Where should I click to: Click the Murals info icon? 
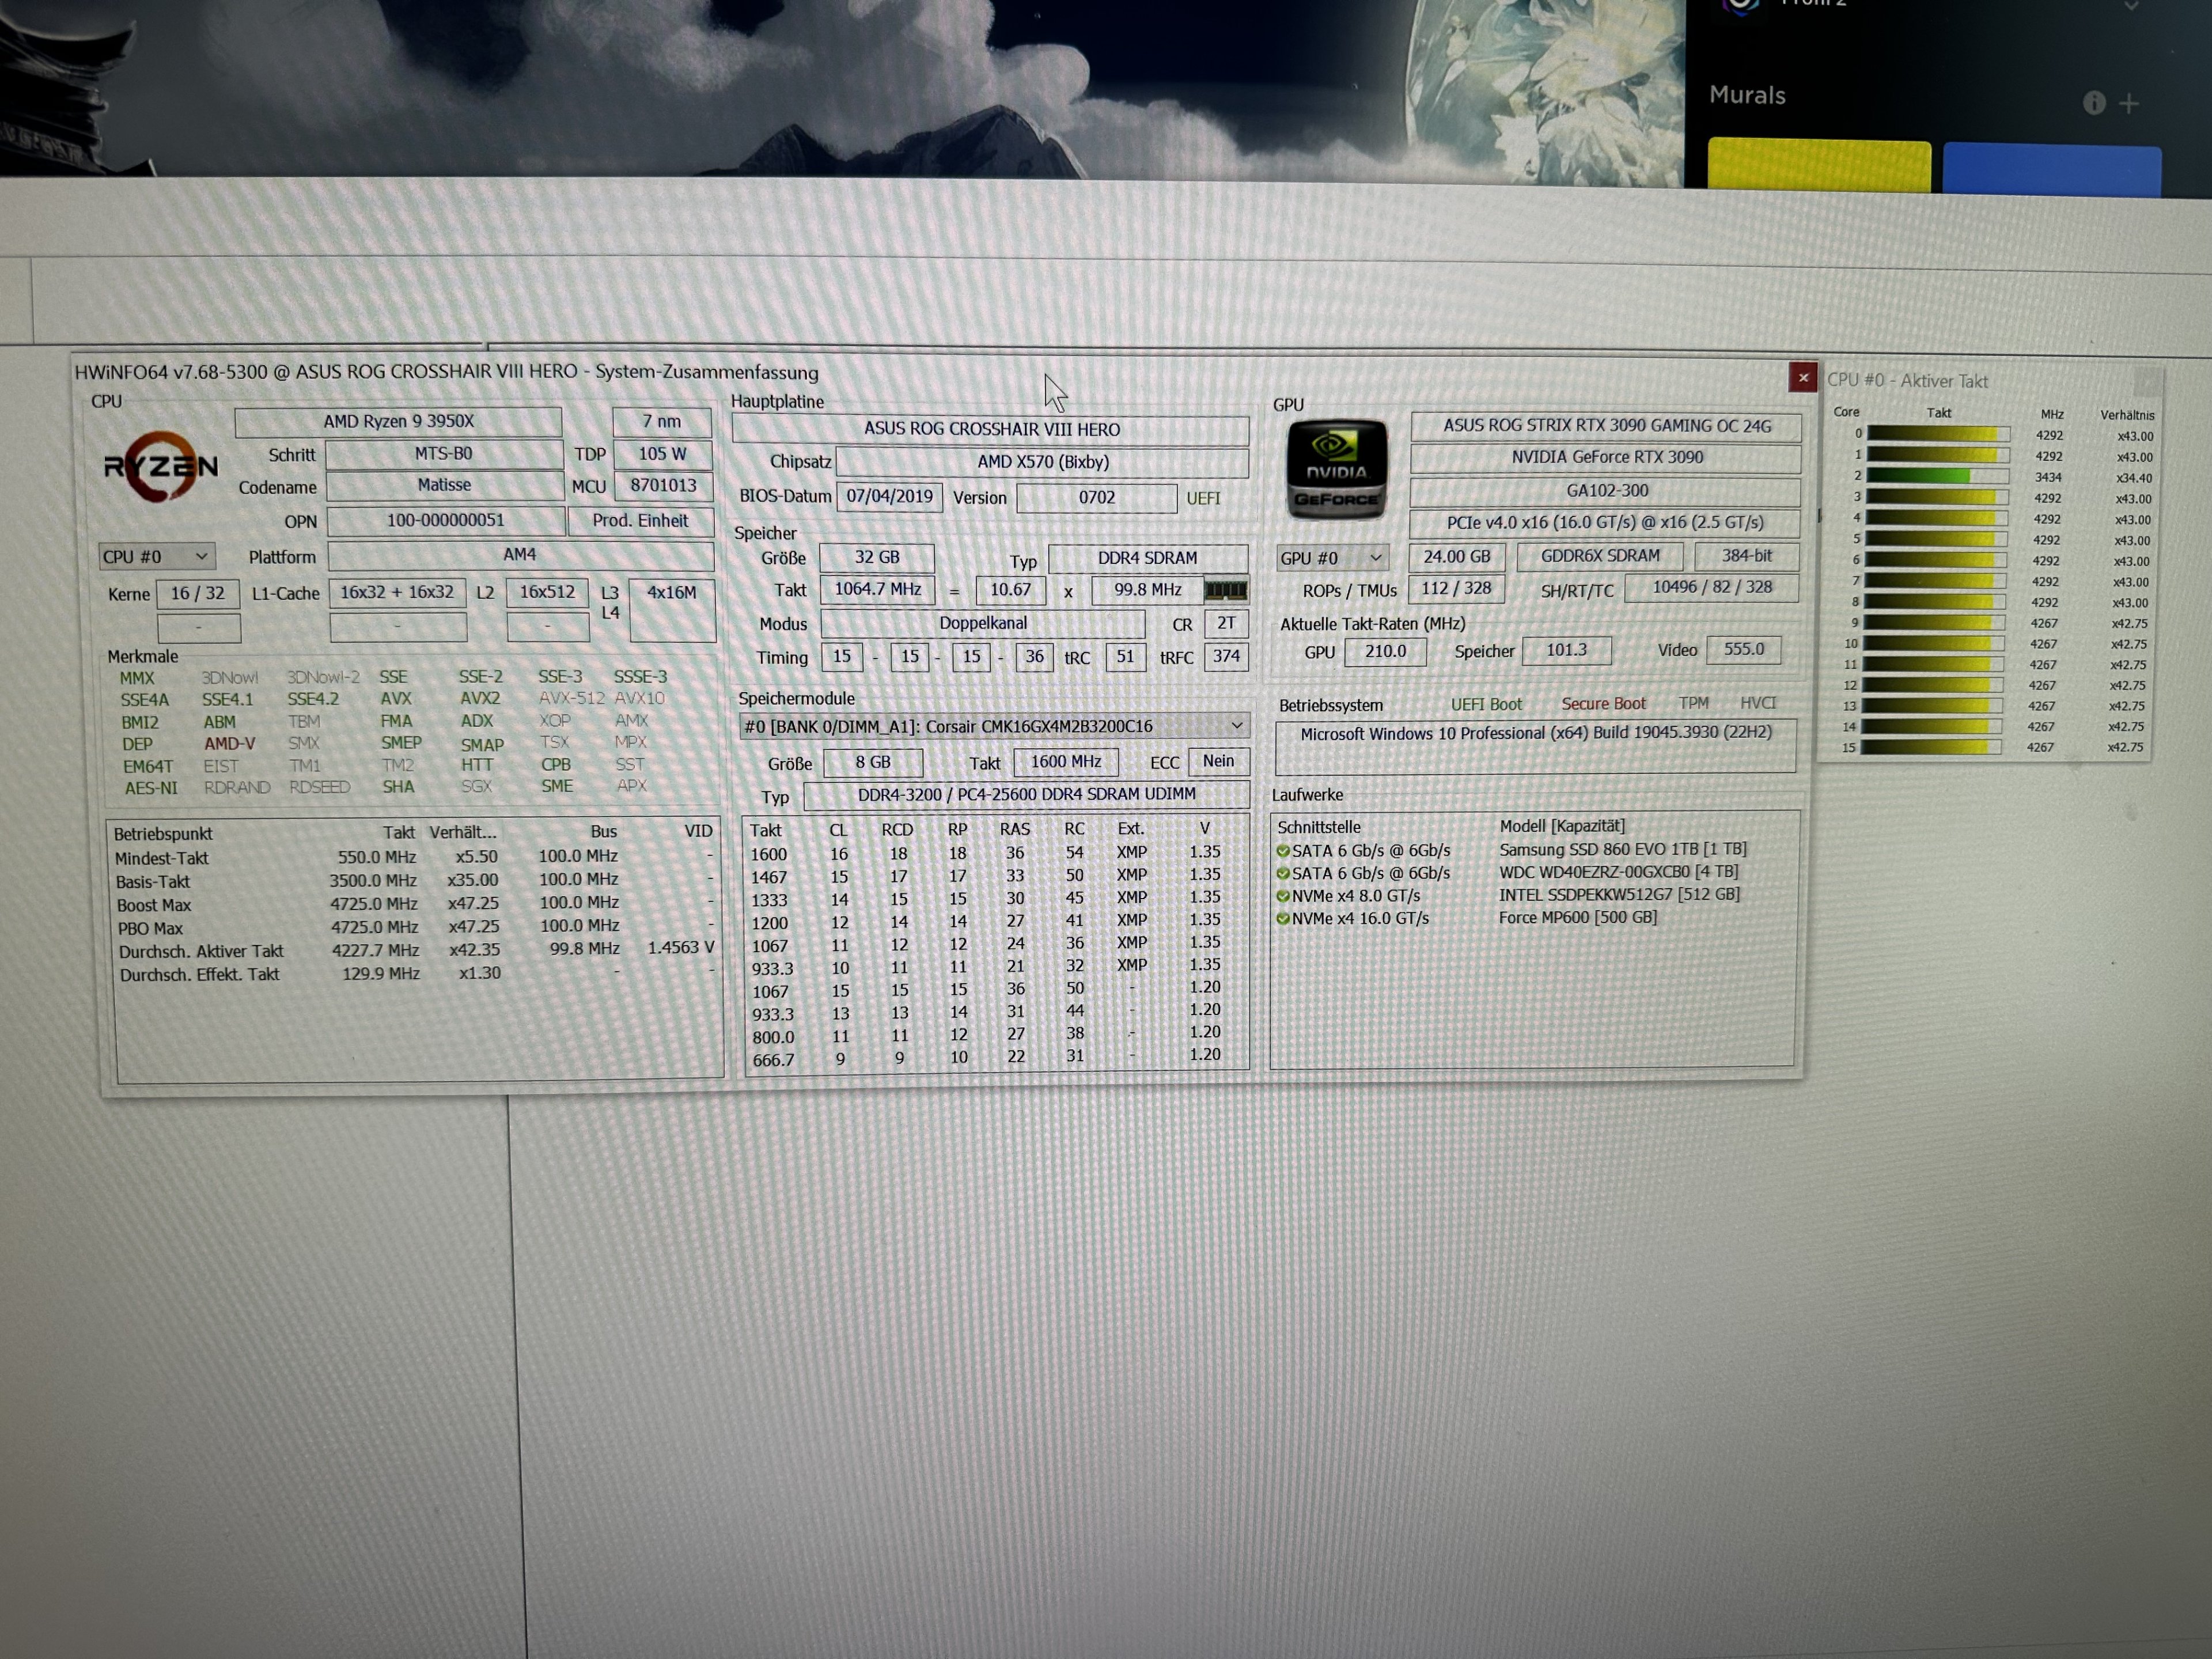pyautogui.click(x=2093, y=103)
